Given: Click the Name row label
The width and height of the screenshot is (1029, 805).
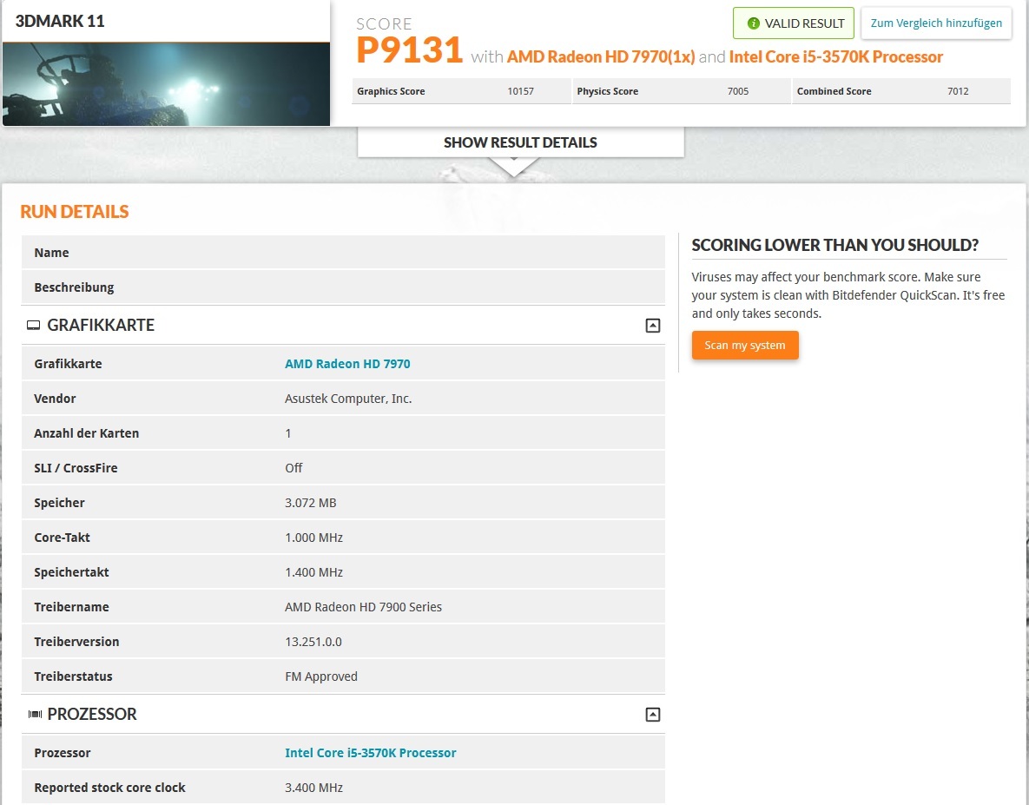Looking at the screenshot, I should 51,253.
